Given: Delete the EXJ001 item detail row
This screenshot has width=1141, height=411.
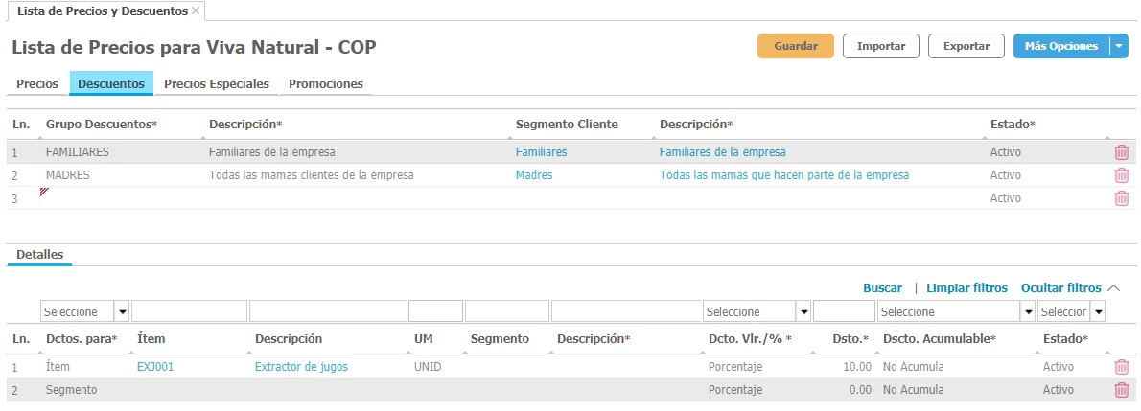Looking at the screenshot, I should [1121, 366].
